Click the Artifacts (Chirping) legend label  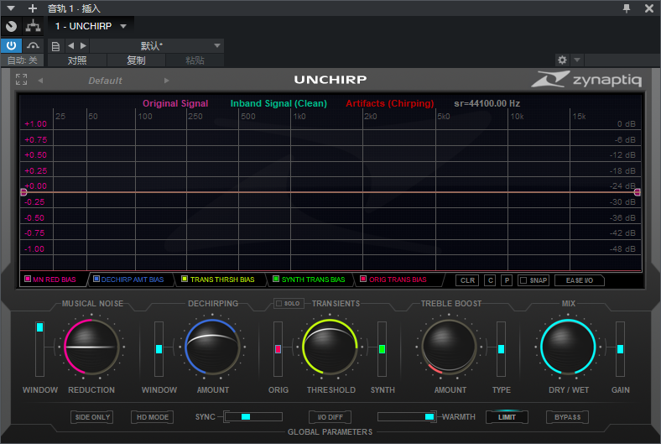(x=390, y=103)
